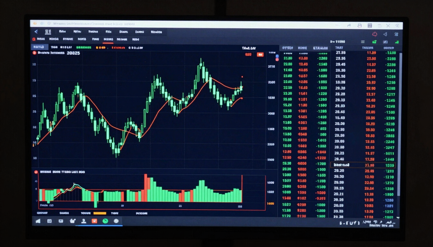
Task: Open the list menu icon beside back arrow
Action: point(48,32)
